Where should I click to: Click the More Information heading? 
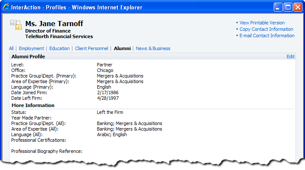[33, 105]
